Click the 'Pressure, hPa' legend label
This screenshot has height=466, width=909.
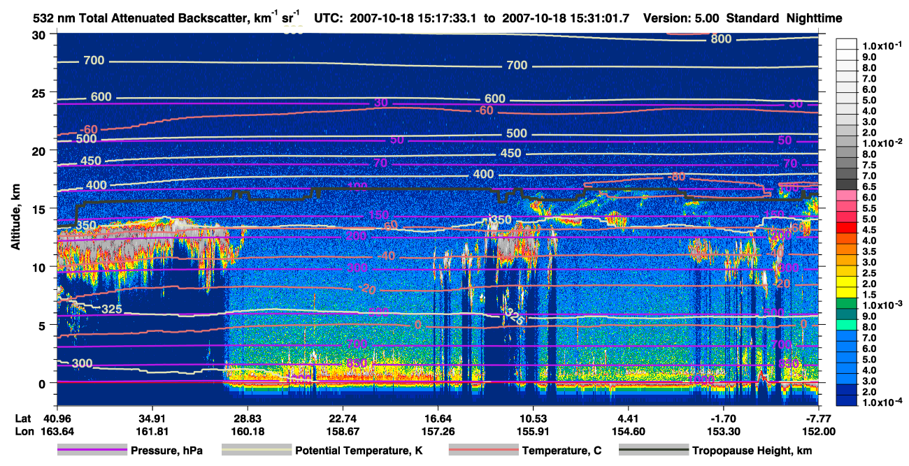point(167,451)
